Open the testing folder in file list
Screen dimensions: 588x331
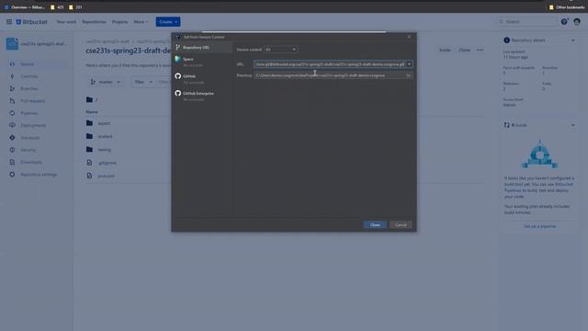(104, 150)
